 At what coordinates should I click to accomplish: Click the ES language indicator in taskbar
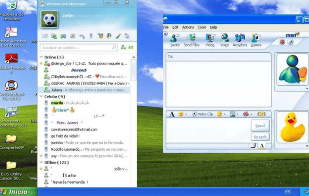coord(288,191)
